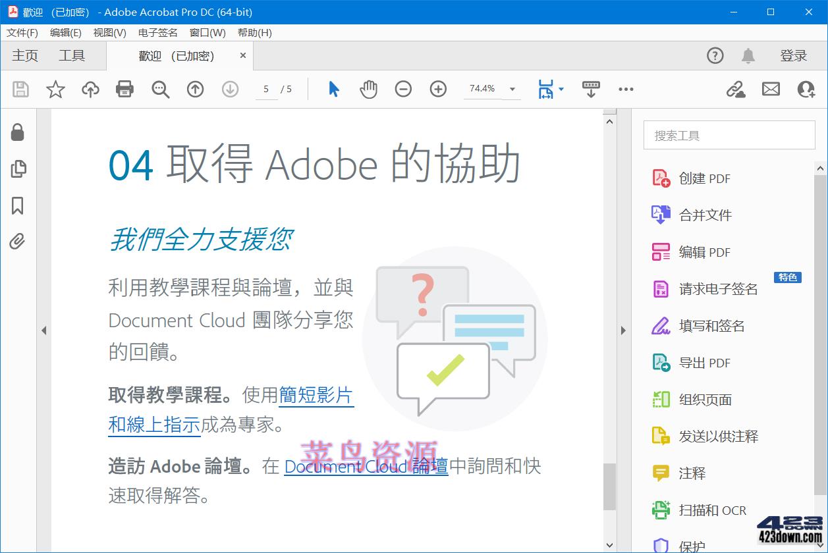Click inside the page number field
The width and height of the screenshot is (828, 553).
(267, 88)
